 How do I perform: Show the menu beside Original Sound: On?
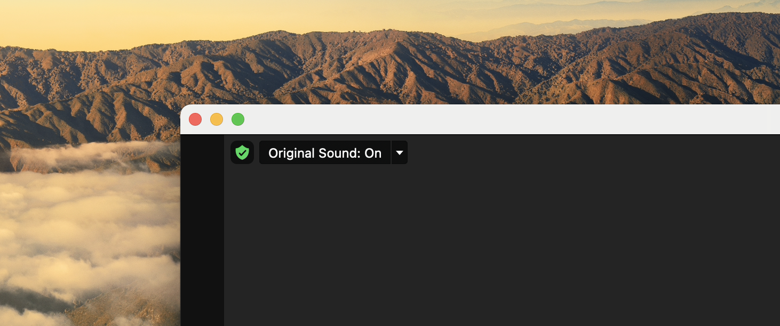point(400,153)
